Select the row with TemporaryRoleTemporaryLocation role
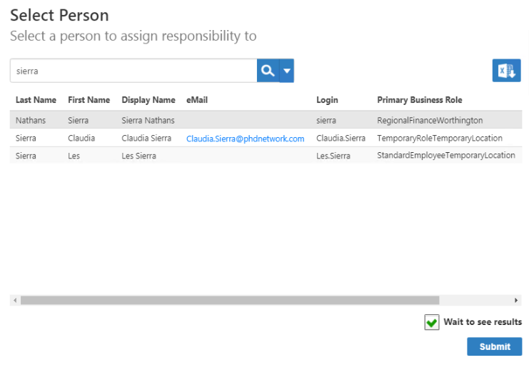The width and height of the screenshot is (529, 370). tap(439, 139)
